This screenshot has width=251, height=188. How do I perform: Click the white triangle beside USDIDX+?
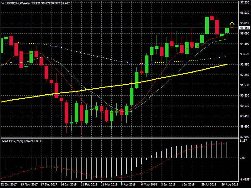tap(3, 3)
